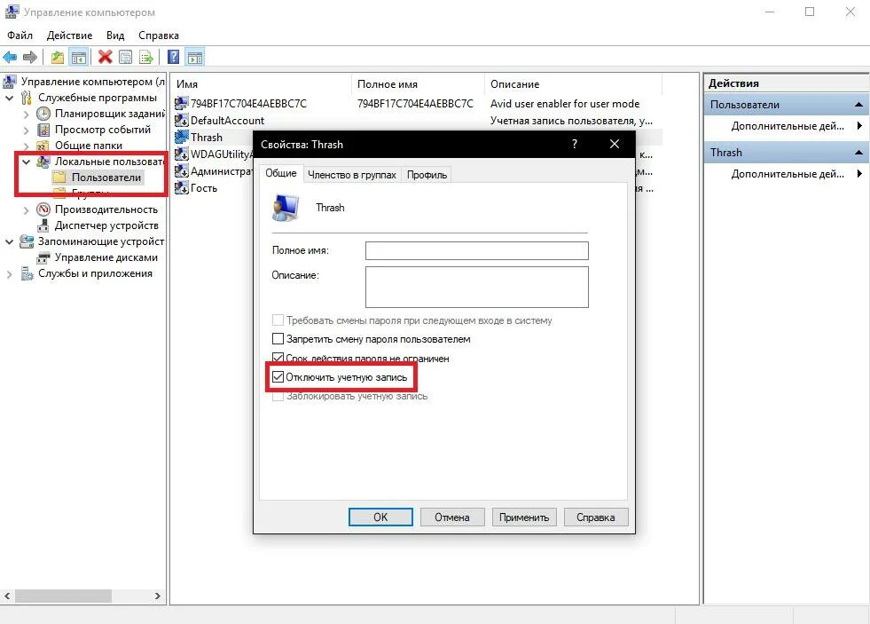Uncheck Отключить учетную запись checkbox
This screenshot has height=624, width=870.
[278, 377]
